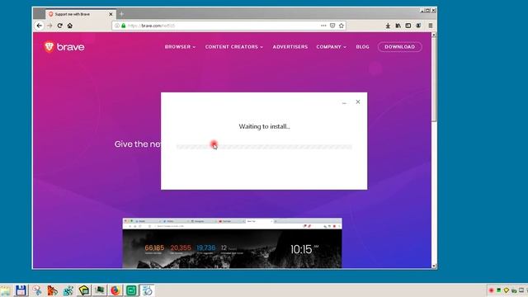This screenshot has width=528, height=297.
Task: Switch to Firefox in the taskbar
Action: coord(115,290)
